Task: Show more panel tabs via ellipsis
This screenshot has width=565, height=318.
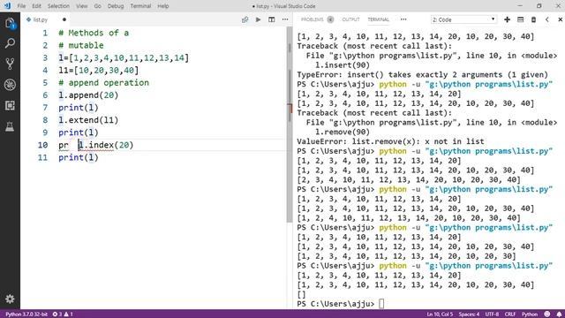Action: point(403,19)
